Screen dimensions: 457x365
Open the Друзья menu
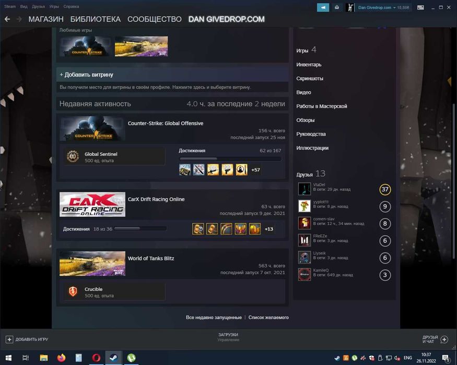(39, 6)
